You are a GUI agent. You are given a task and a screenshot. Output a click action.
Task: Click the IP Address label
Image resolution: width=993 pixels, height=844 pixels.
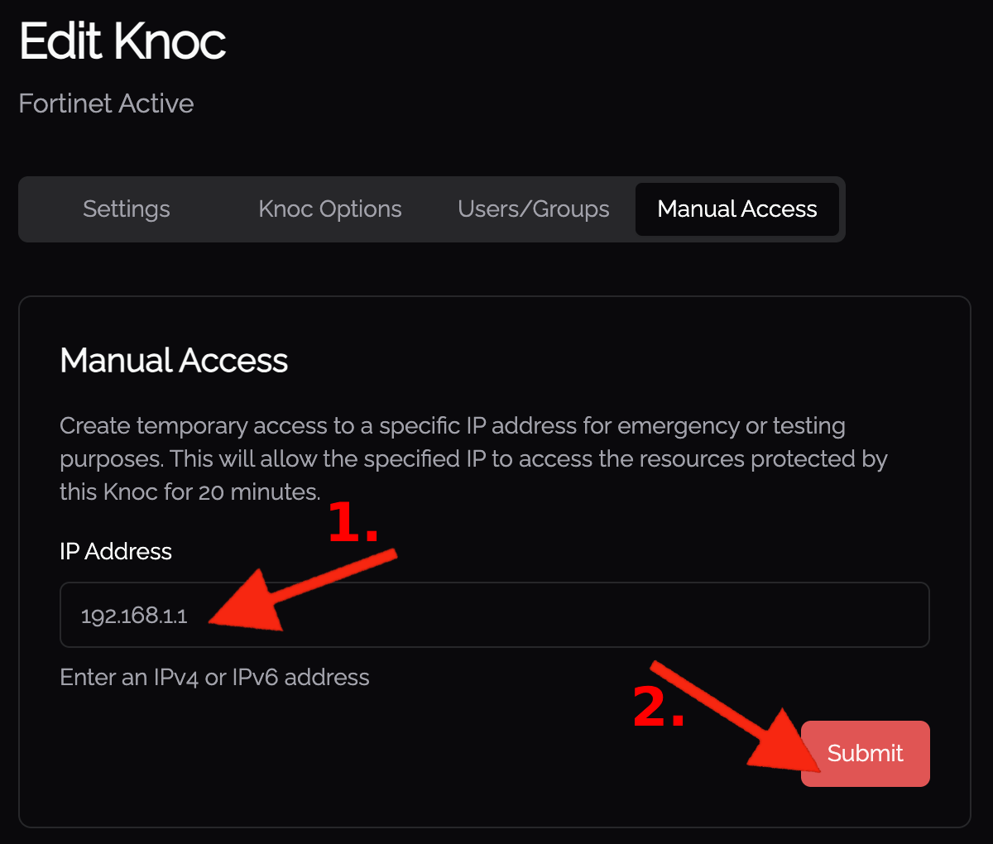(x=116, y=551)
